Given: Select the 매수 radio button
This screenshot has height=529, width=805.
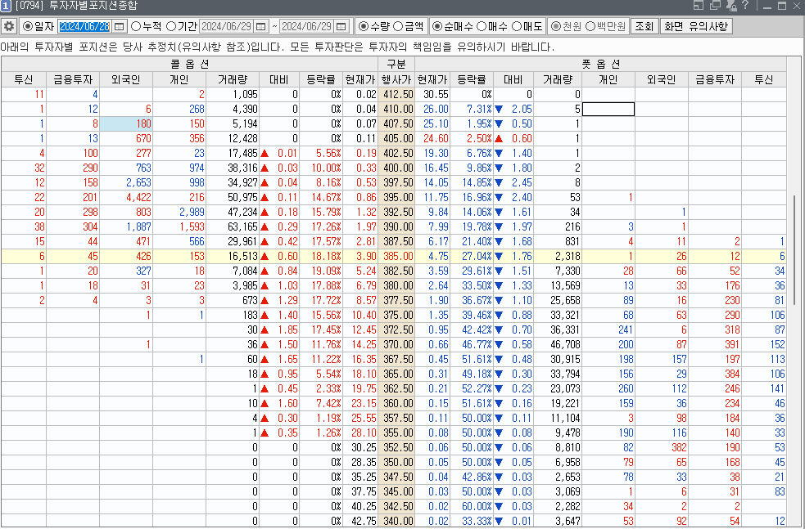Looking at the screenshot, I should (x=481, y=26).
